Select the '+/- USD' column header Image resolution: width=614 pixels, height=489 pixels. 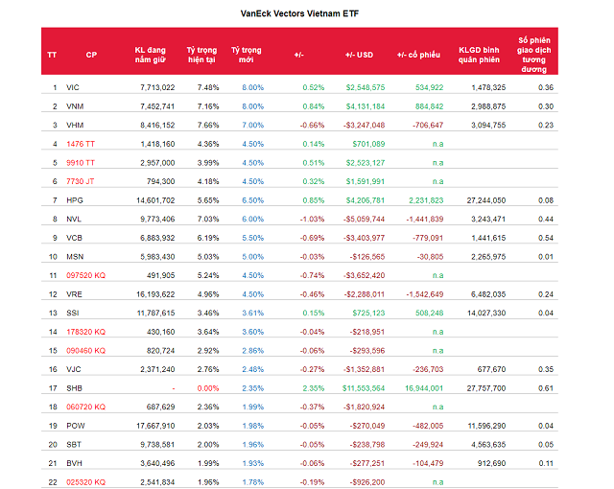(x=359, y=55)
